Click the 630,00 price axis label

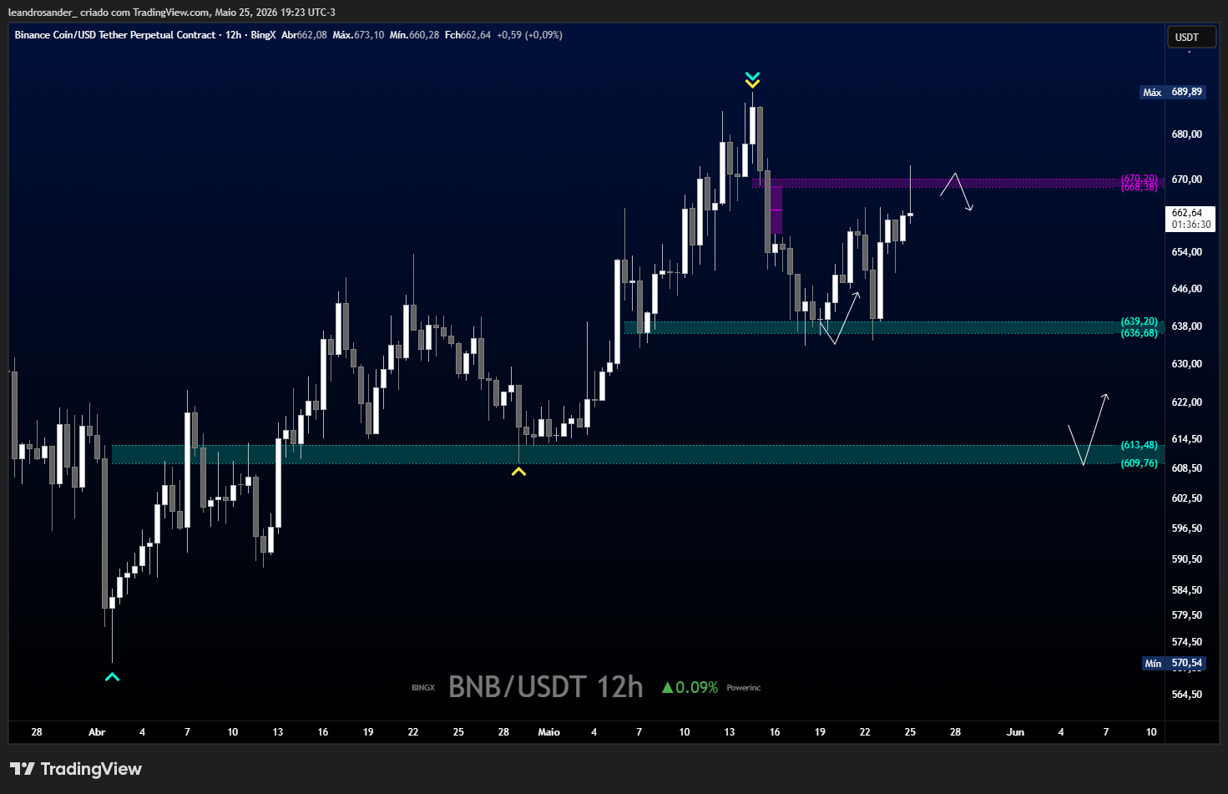coord(1187,364)
